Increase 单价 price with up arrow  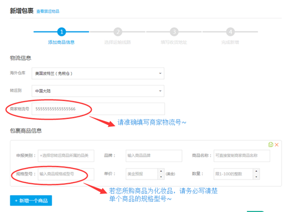tap(161, 171)
